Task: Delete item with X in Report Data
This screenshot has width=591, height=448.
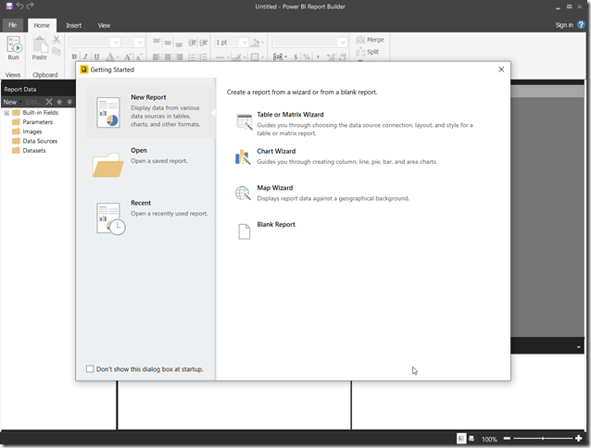Action: 49,102
